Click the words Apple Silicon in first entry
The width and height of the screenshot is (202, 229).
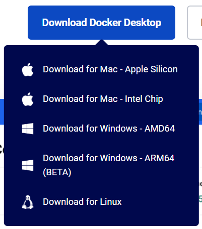pyautogui.click(x=151, y=69)
